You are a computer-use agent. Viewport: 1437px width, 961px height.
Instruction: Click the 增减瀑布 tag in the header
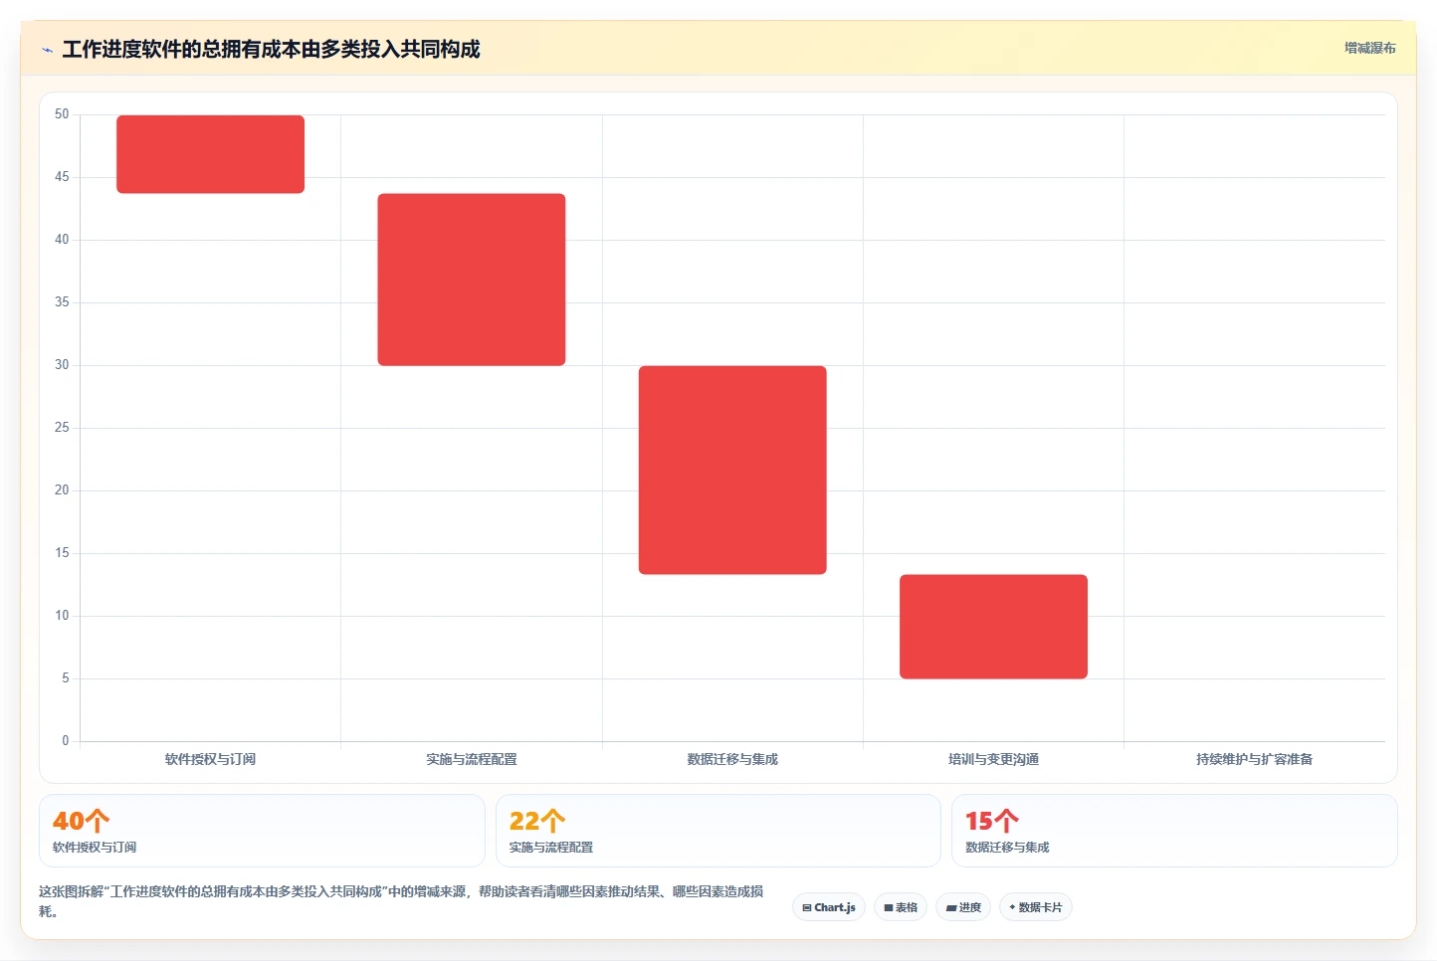[x=1369, y=48]
